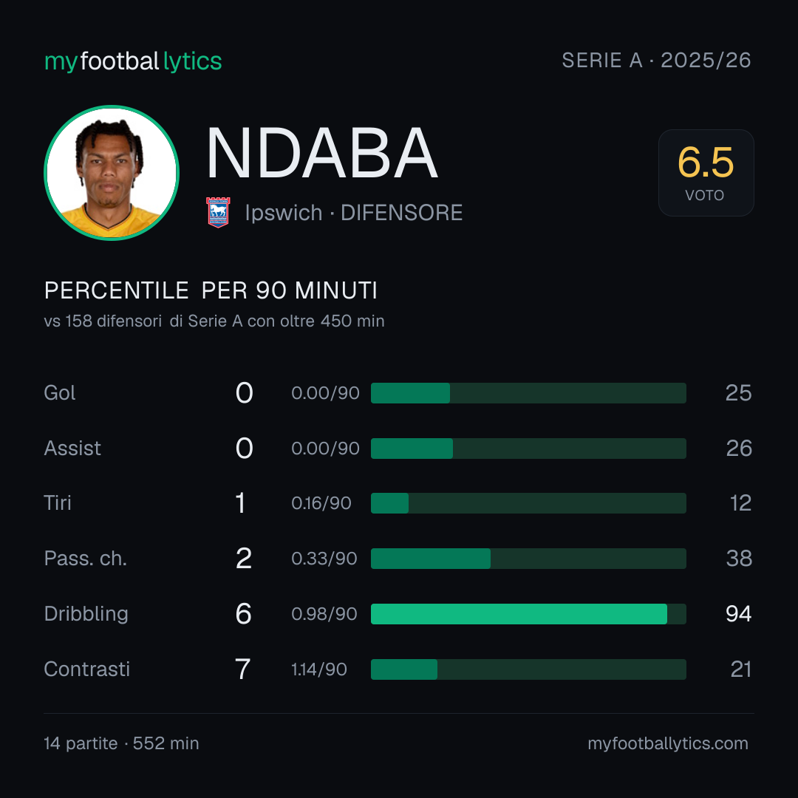Click the 0.33/90 Pass. ch. rate
Screen dimensions: 798x798
coord(324,559)
